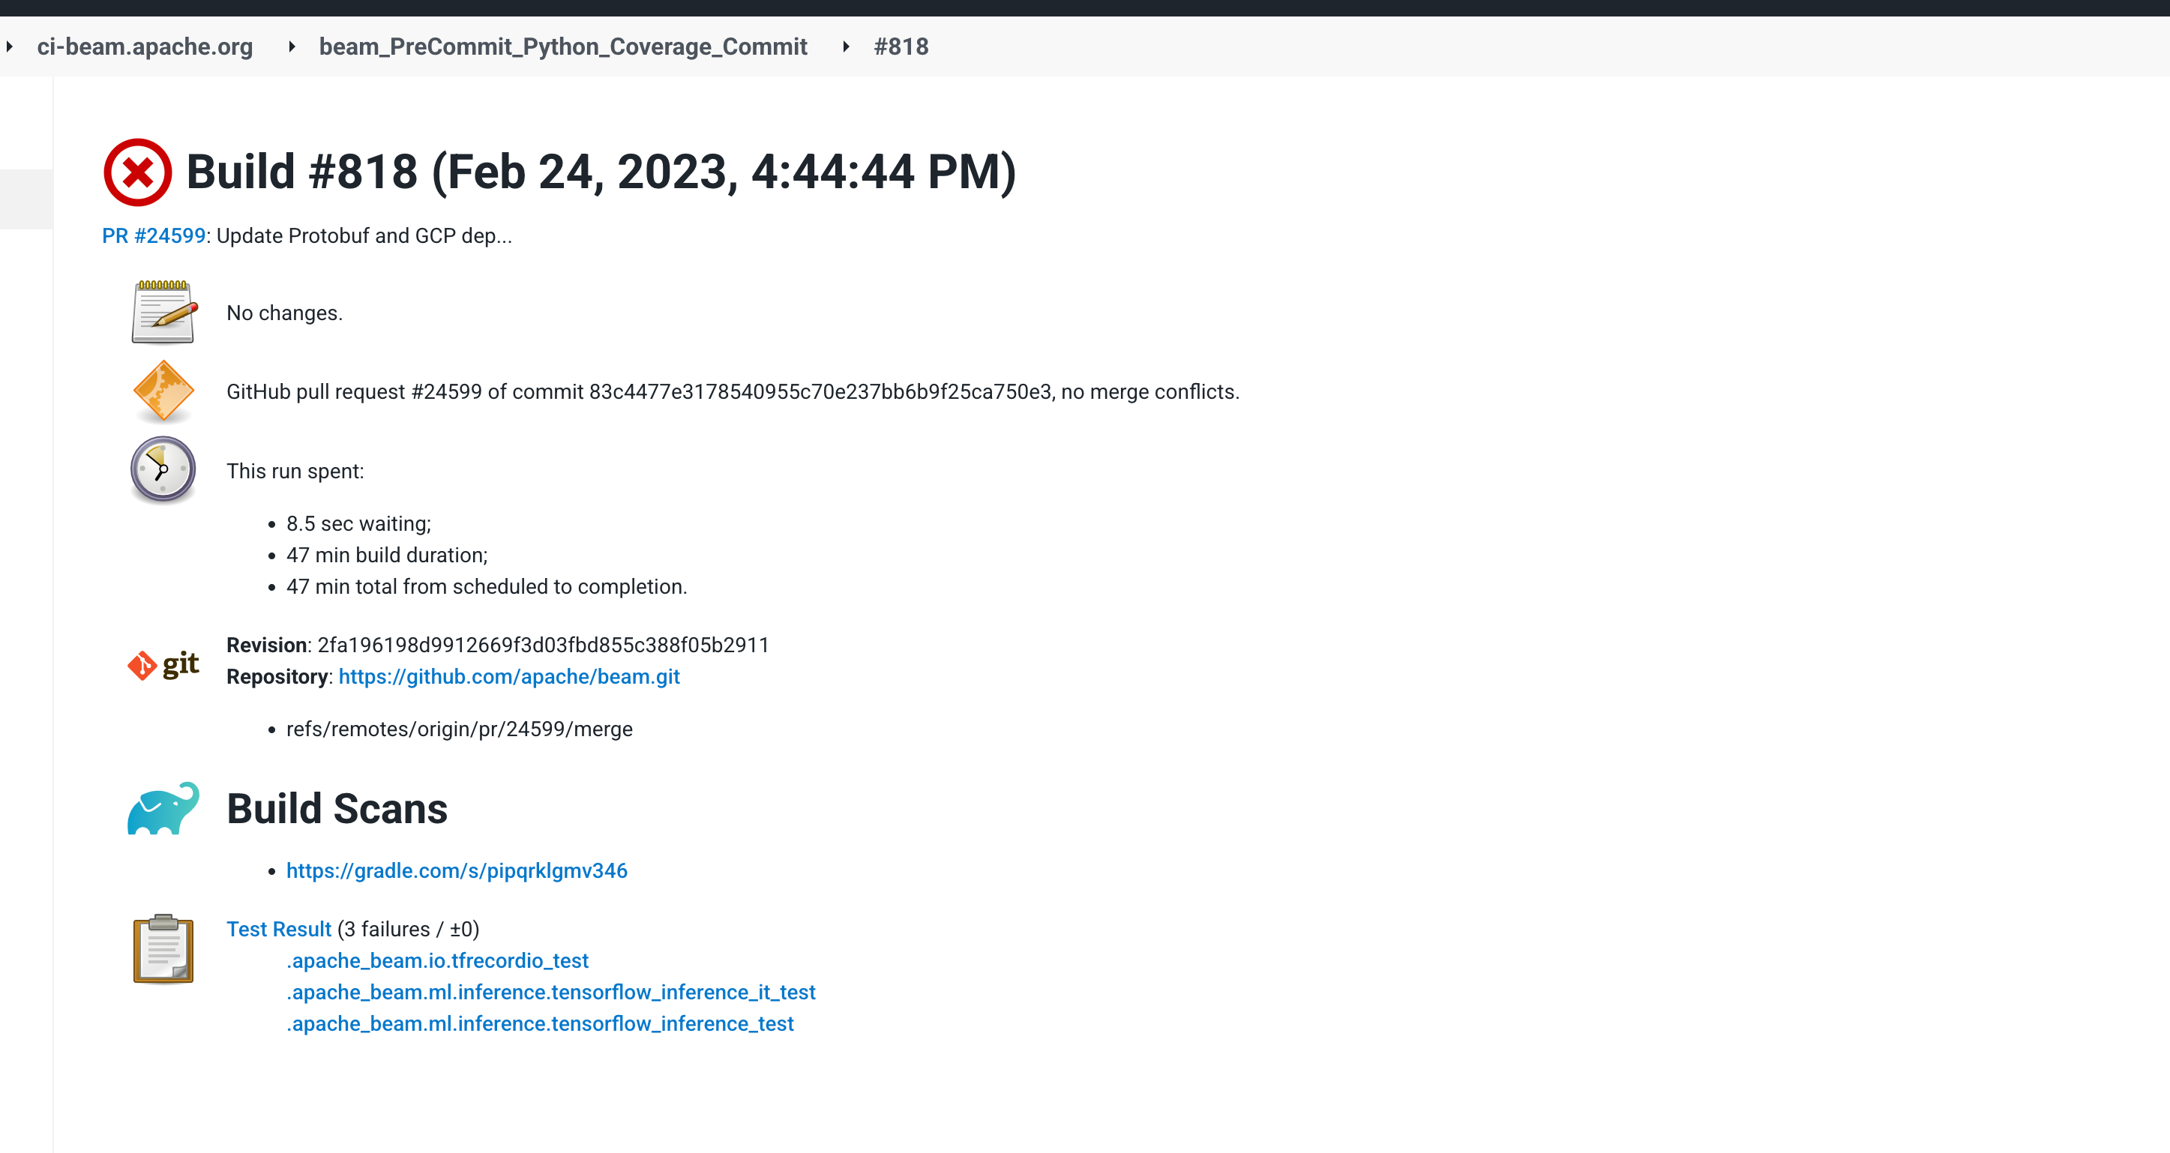Open the tfrecordio_test failure link
The width and height of the screenshot is (2170, 1153).
437,960
